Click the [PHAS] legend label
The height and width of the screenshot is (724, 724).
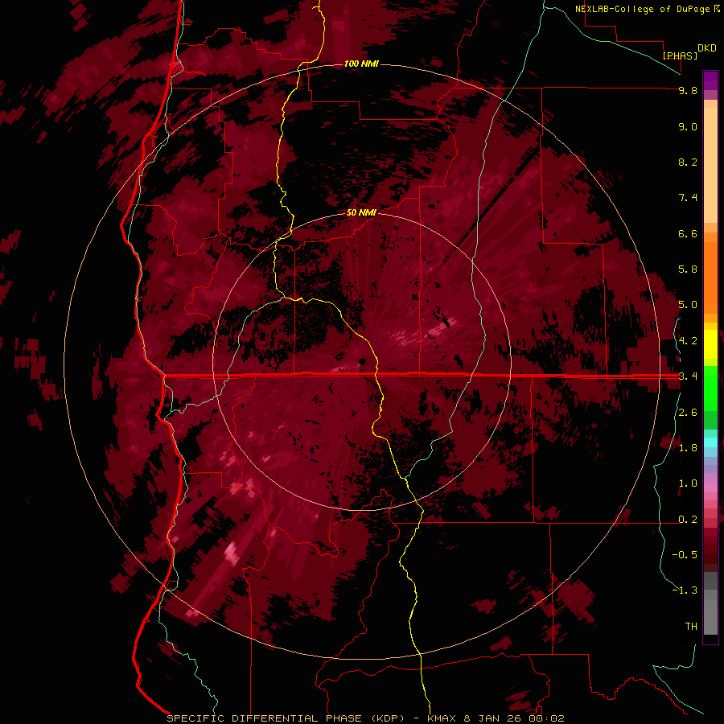[680, 56]
